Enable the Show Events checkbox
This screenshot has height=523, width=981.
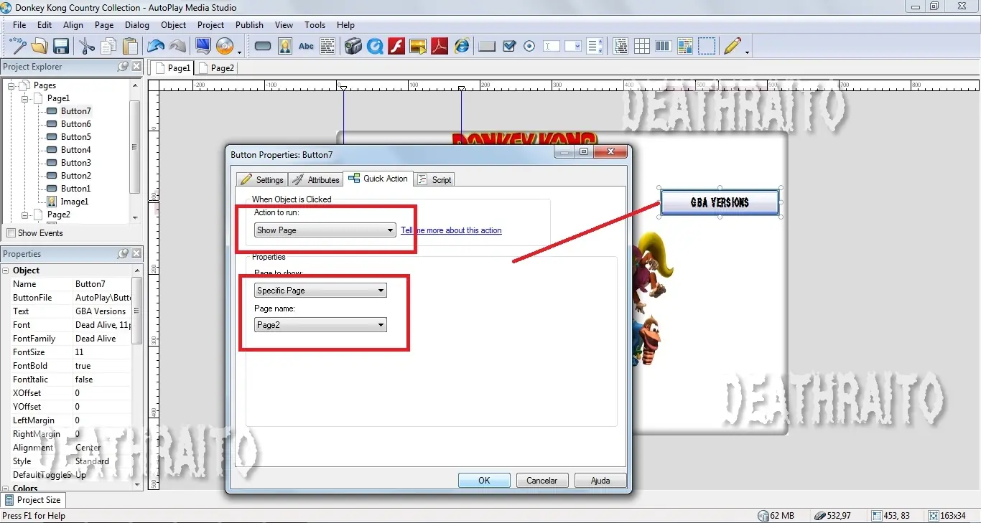11,233
